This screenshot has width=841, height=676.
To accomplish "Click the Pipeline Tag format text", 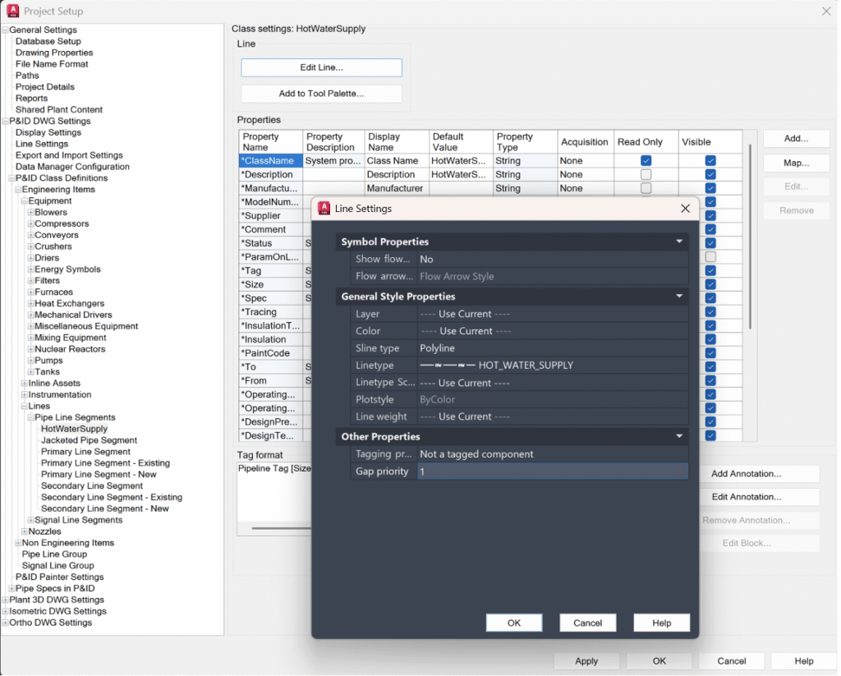I will coord(274,468).
